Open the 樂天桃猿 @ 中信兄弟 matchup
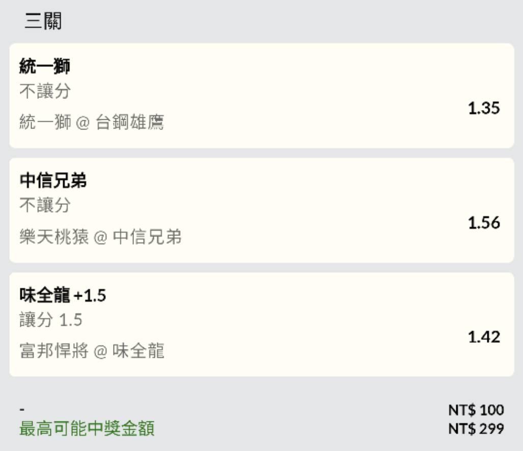 pyautogui.click(x=100, y=237)
